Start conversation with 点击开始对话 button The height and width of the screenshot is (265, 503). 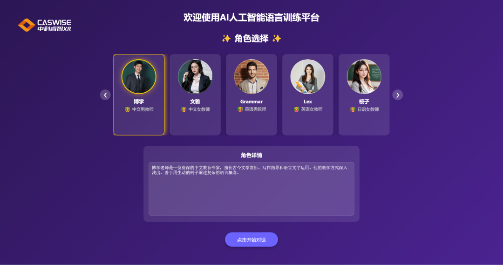251,240
